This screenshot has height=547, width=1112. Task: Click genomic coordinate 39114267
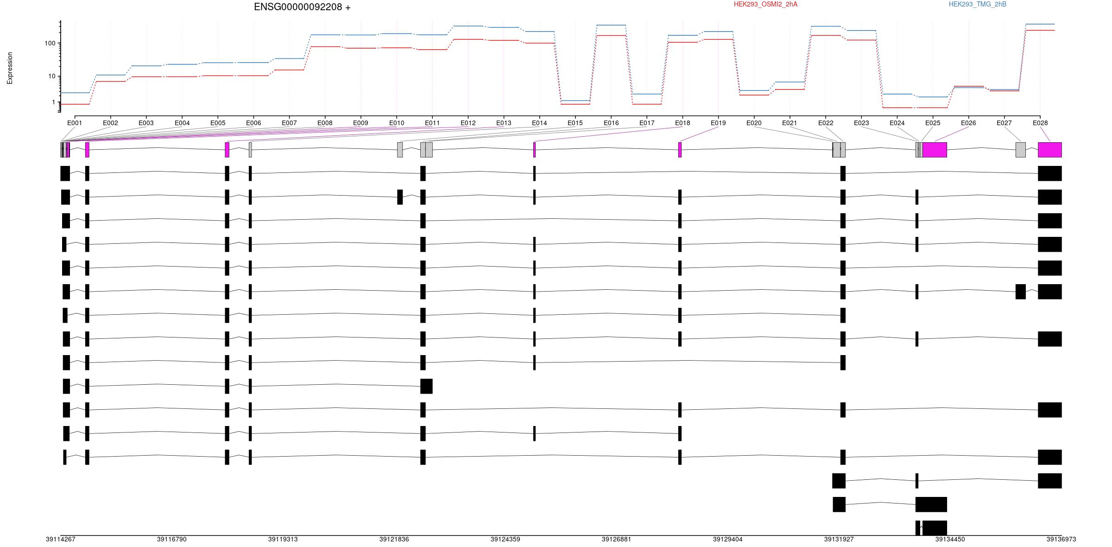pos(60,539)
